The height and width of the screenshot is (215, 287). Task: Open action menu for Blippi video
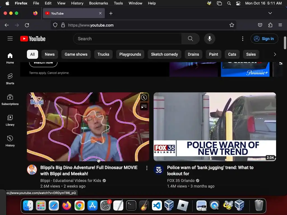coord(147,168)
